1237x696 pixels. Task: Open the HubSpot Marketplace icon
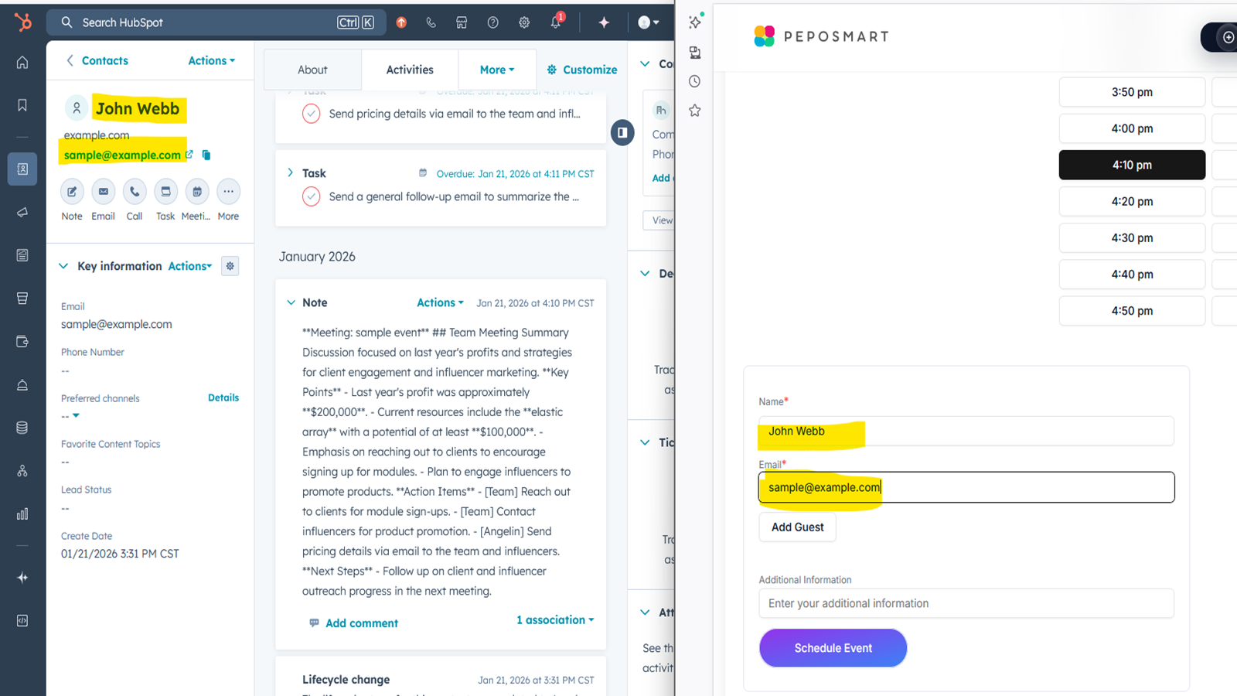coord(462,22)
